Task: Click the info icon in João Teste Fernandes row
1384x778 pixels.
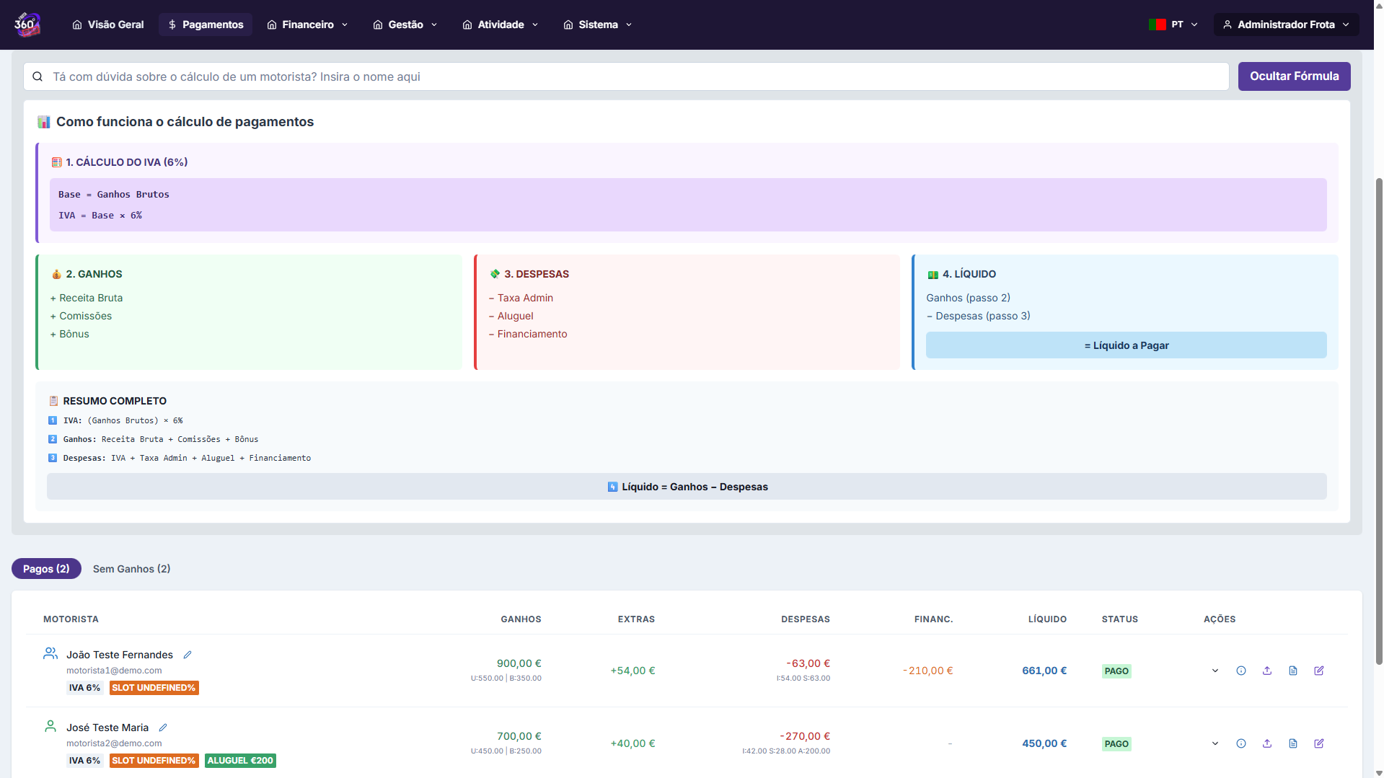Action: point(1240,671)
